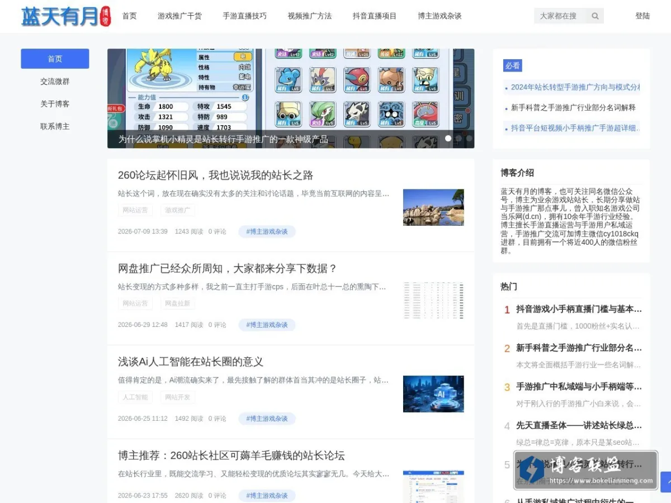
Task: Click the date 2026-06-25 11:12
Action: click(143, 419)
